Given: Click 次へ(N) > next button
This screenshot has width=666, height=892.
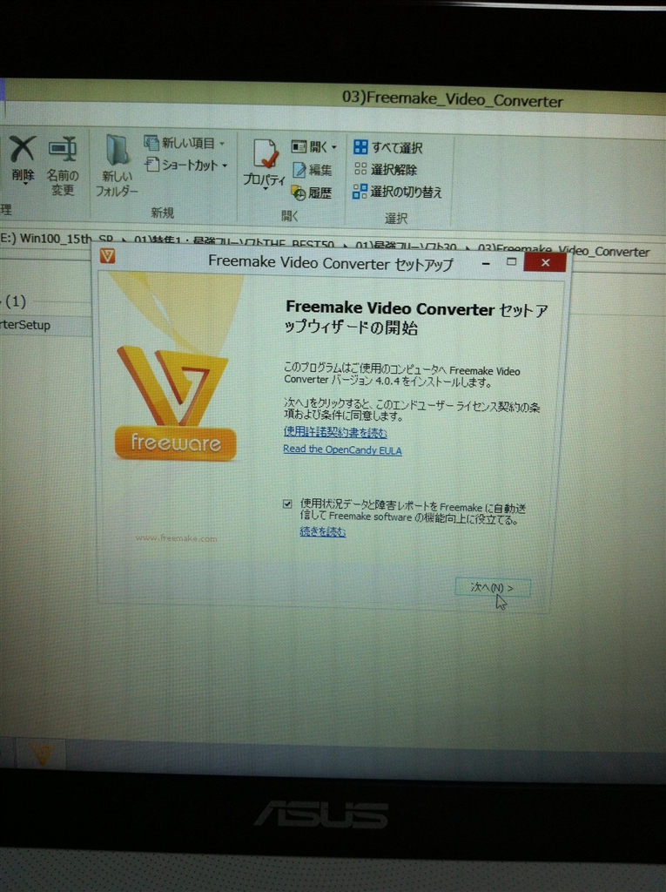Looking at the screenshot, I should point(493,588).
